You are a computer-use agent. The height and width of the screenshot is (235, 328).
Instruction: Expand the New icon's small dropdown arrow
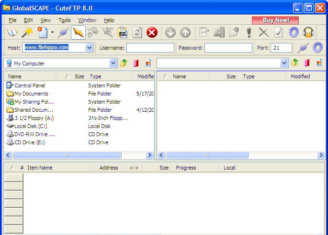[x=52, y=32]
